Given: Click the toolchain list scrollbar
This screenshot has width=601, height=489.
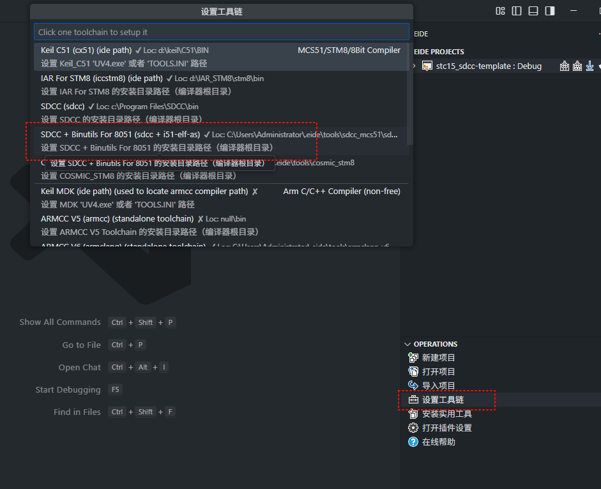Looking at the screenshot, I should point(410,94).
